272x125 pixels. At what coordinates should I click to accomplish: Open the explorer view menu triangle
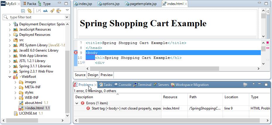coord(67,10)
